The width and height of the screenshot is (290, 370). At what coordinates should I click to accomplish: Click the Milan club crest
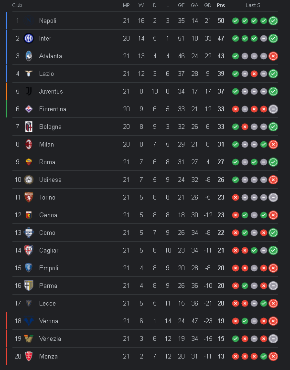point(29,144)
